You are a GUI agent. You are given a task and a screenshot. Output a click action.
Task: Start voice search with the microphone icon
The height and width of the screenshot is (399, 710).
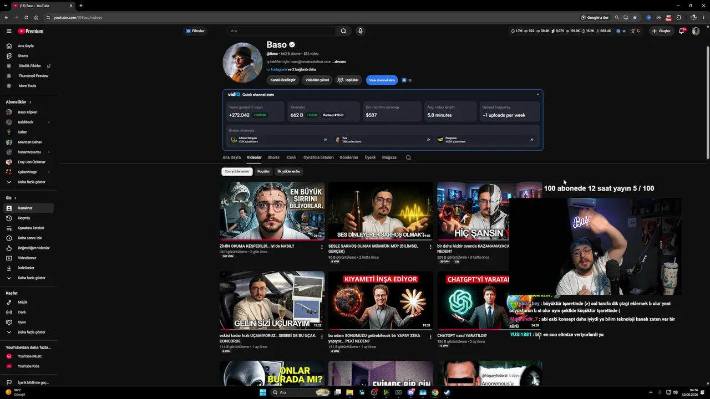[360, 31]
